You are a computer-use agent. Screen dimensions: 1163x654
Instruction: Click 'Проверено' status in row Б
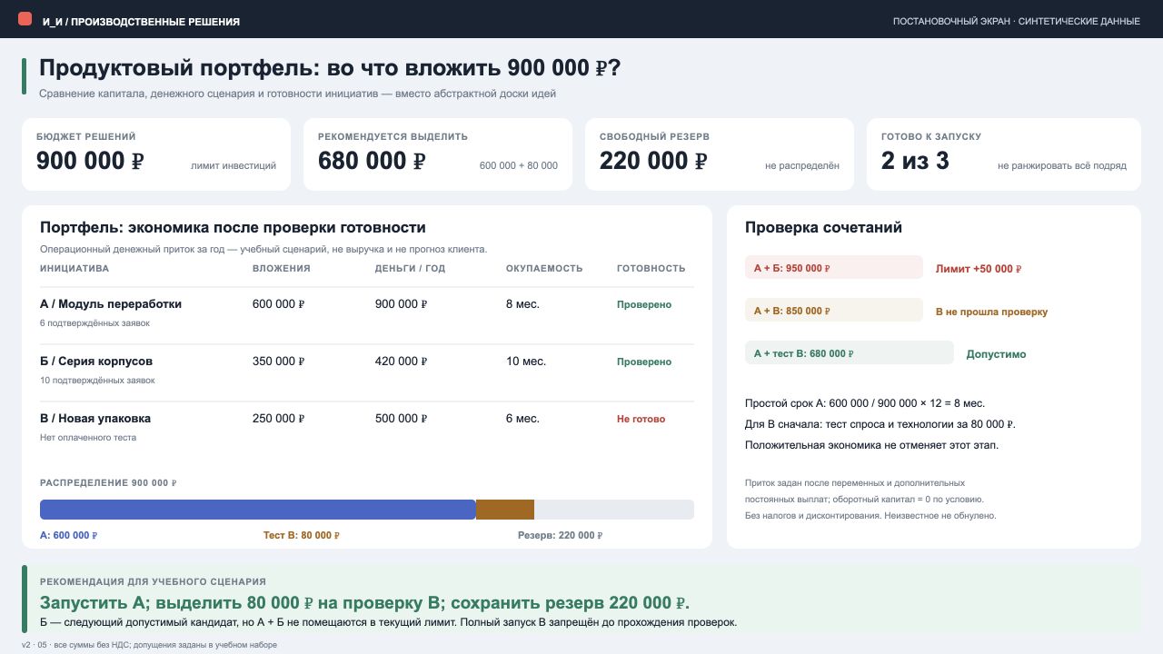[x=644, y=362]
